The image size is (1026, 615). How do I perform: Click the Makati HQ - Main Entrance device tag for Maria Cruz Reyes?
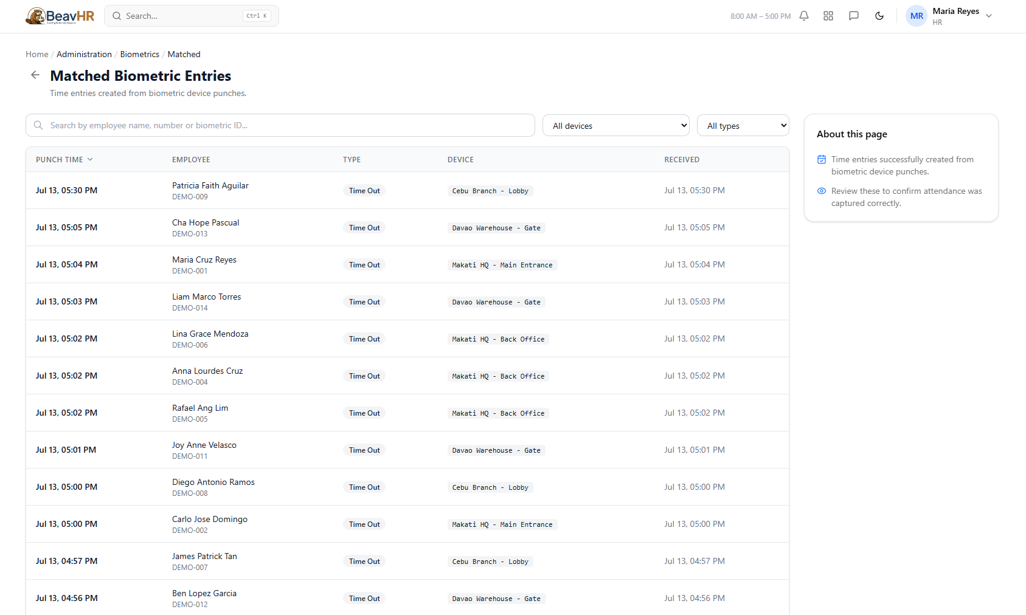[502, 265]
